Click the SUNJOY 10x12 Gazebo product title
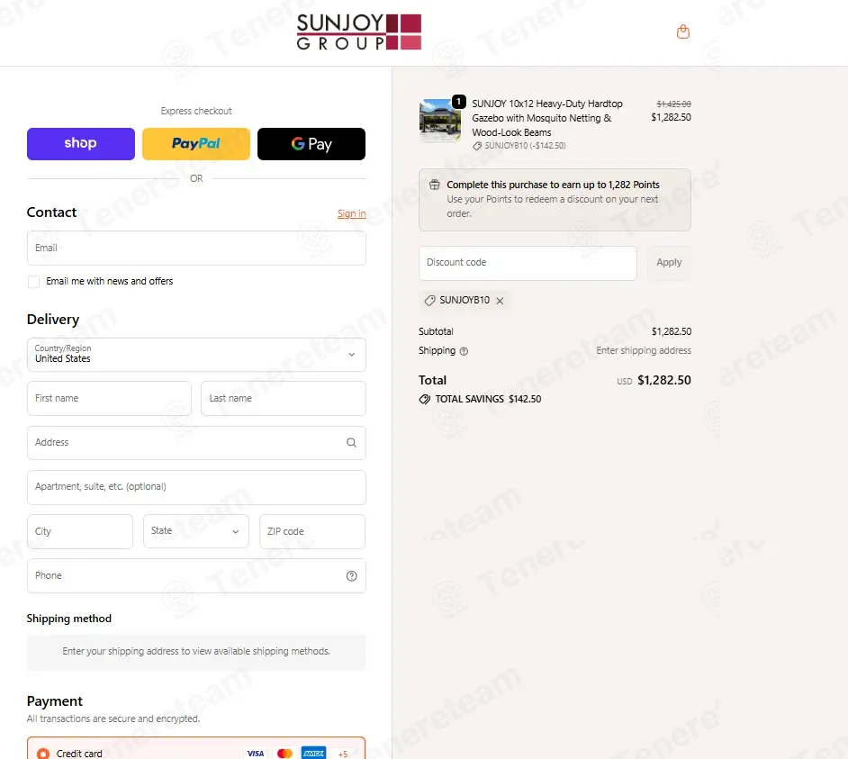 coord(546,118)
